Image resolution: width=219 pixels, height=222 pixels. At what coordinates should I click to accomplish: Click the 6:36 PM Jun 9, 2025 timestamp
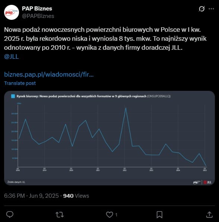pos(31,196)
